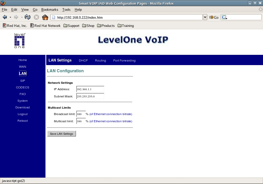
Task: Switch to the DHCP tab
Action: (83, 60)
